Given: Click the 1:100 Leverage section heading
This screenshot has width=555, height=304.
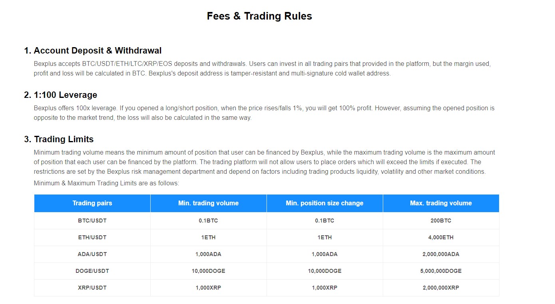Looking at the screenshot, I should pos(60,95).
